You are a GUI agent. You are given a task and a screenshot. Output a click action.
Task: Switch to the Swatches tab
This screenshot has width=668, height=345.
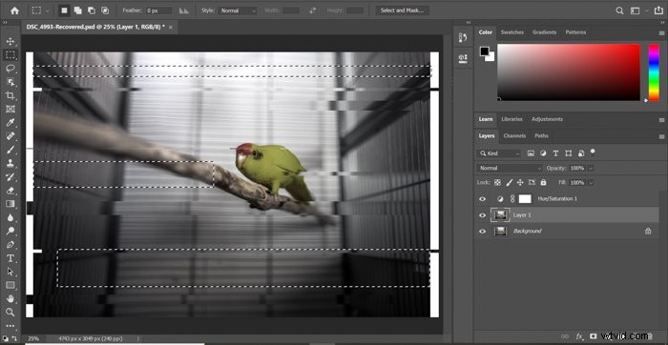[512, 32]
